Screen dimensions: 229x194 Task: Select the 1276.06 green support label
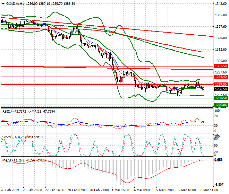coord(221,105)
